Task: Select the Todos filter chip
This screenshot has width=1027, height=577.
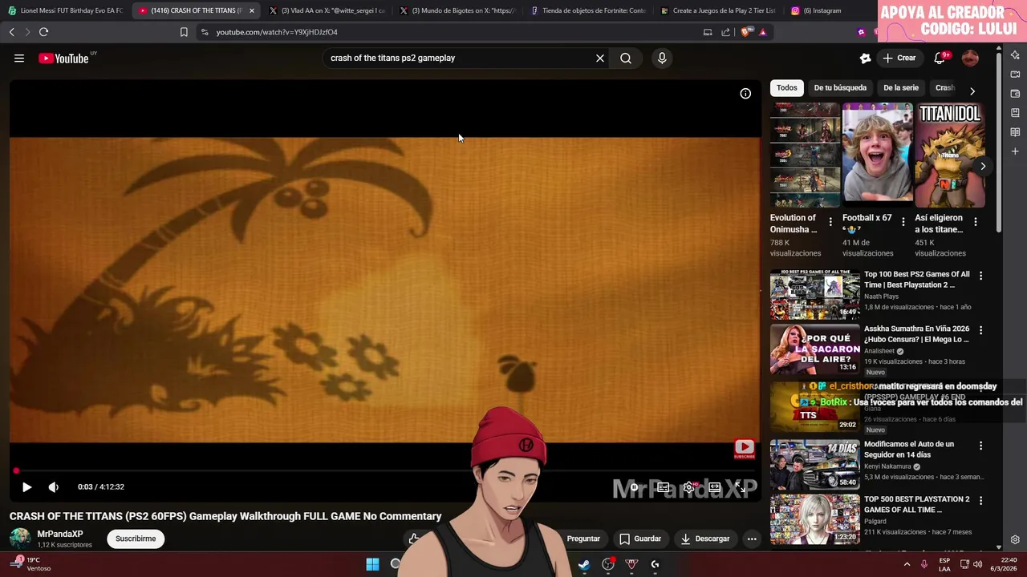Action: coord(786,87)
